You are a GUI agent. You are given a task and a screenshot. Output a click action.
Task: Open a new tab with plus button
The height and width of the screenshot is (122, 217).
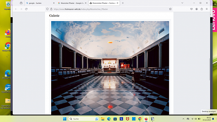(123, 3)
